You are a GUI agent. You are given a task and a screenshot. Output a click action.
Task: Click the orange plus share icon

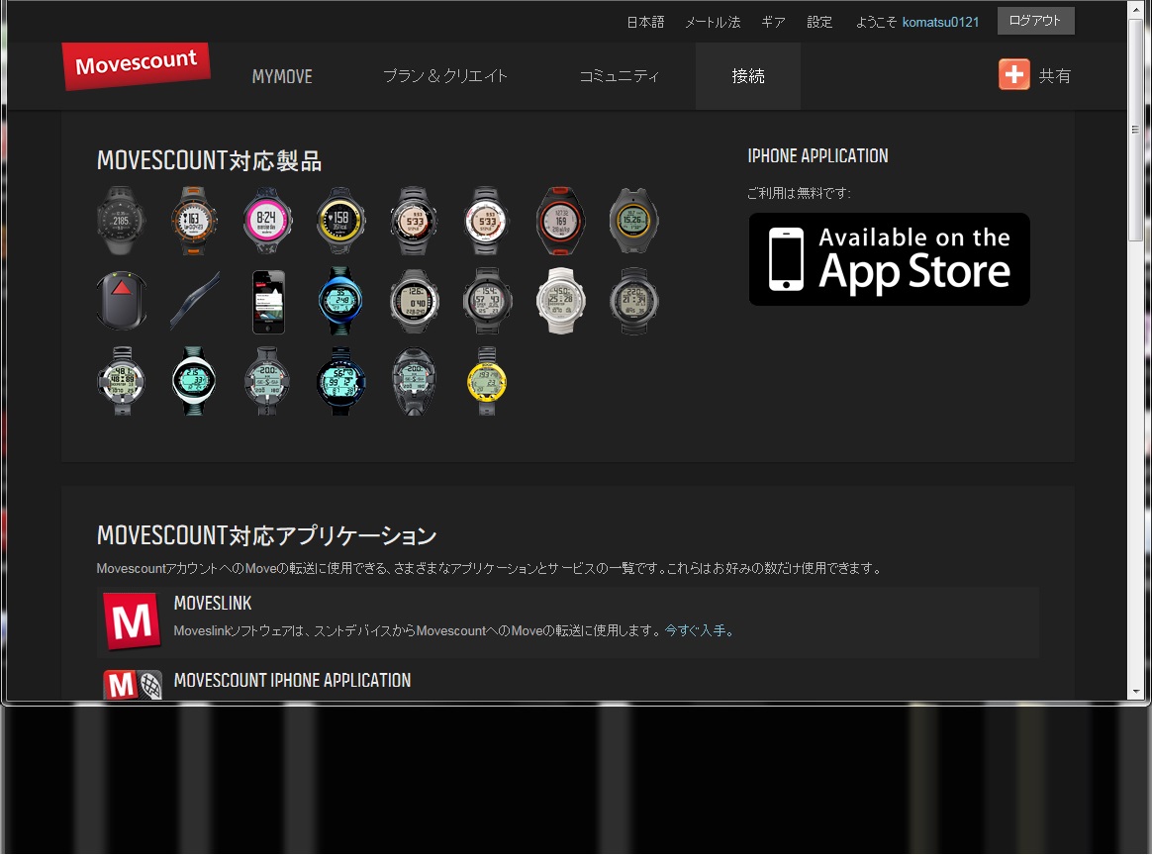click(x=1013, y=75)
